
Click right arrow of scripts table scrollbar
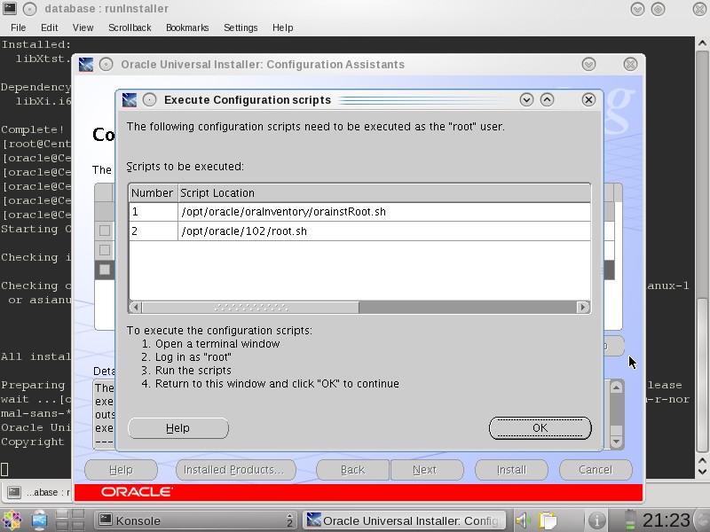pos(583,307)
